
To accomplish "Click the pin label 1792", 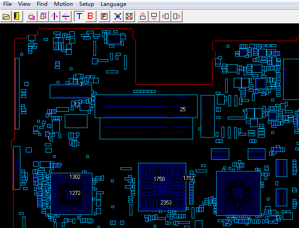I will 188,178.
